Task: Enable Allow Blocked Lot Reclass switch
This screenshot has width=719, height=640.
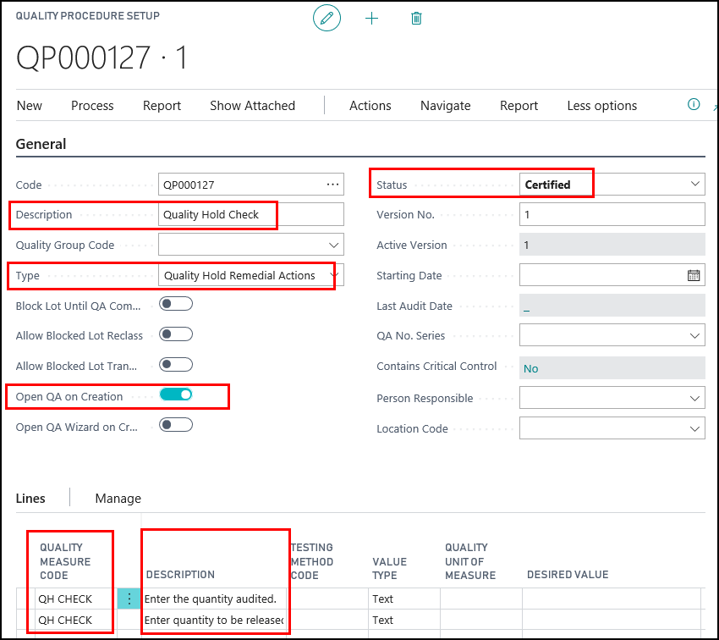Action: coord(177,334)
